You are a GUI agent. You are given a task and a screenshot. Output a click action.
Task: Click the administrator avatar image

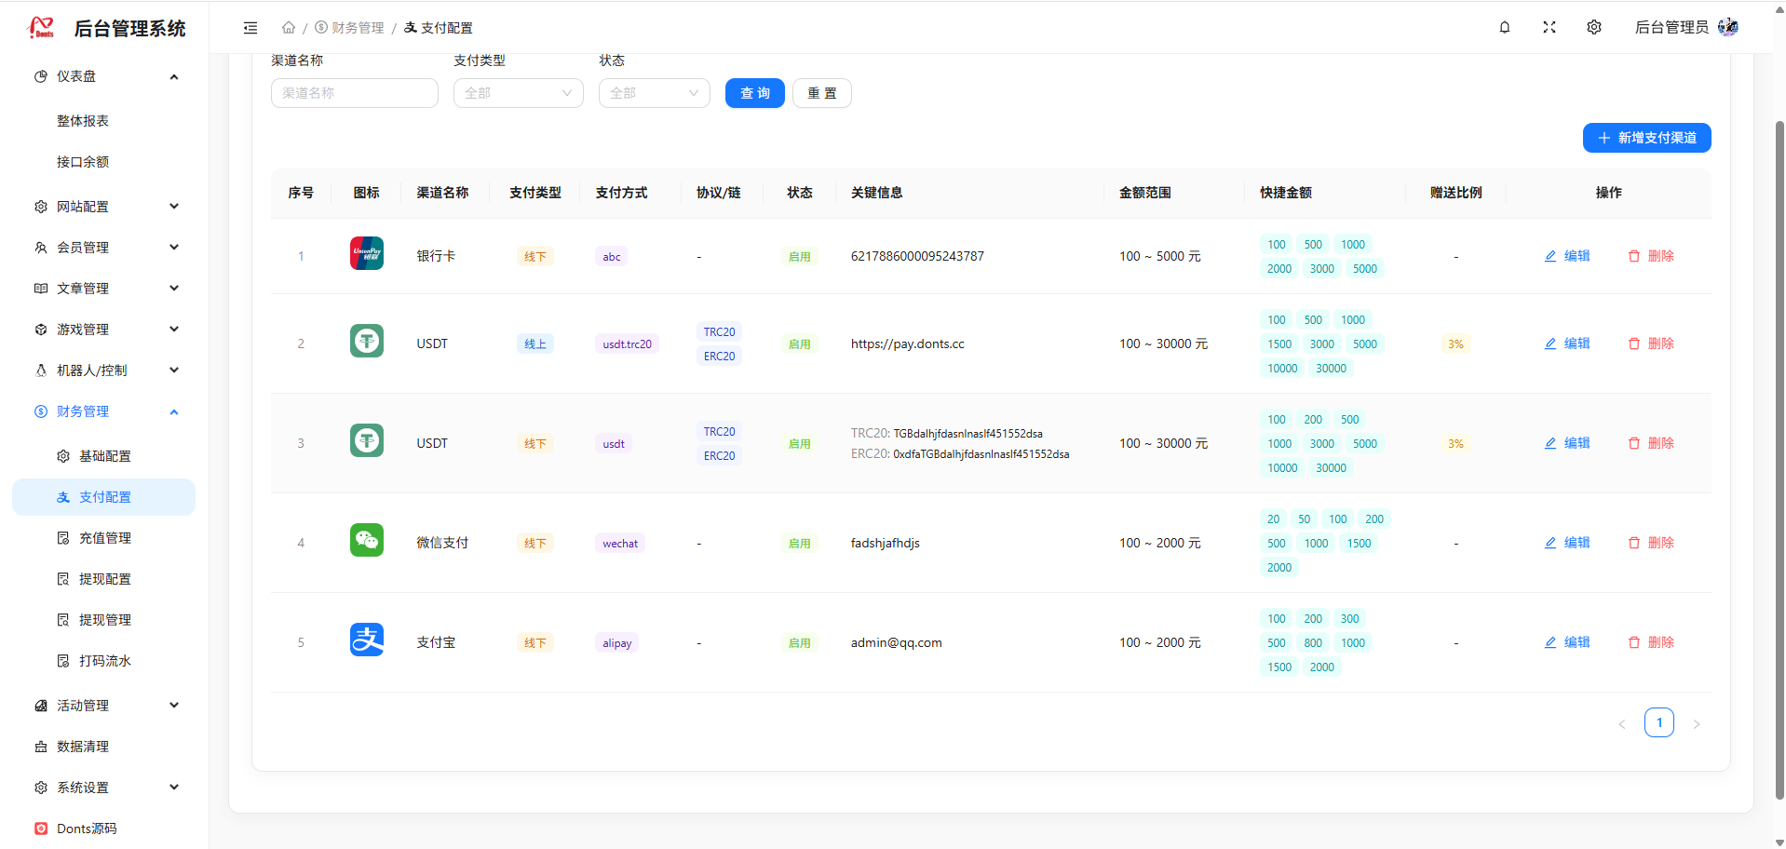(1728, 27)
